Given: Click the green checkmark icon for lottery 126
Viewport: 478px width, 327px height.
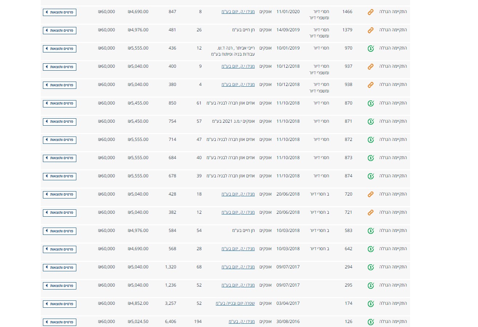Looking at the screenshot, I should (370, 322).
